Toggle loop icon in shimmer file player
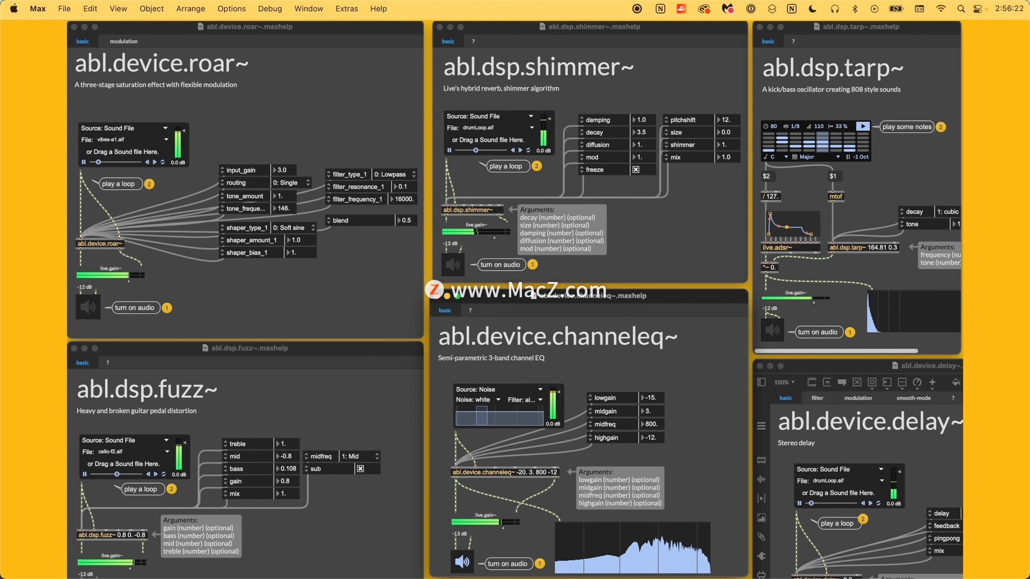Viewport: 1030px width, 579px height. [x=528, y=150]
